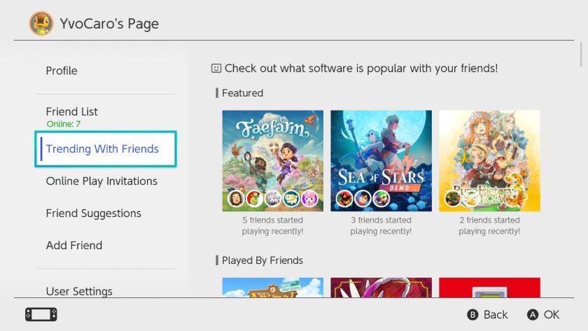
Task: Select the Profile menu item
Action: pos(62,71)
